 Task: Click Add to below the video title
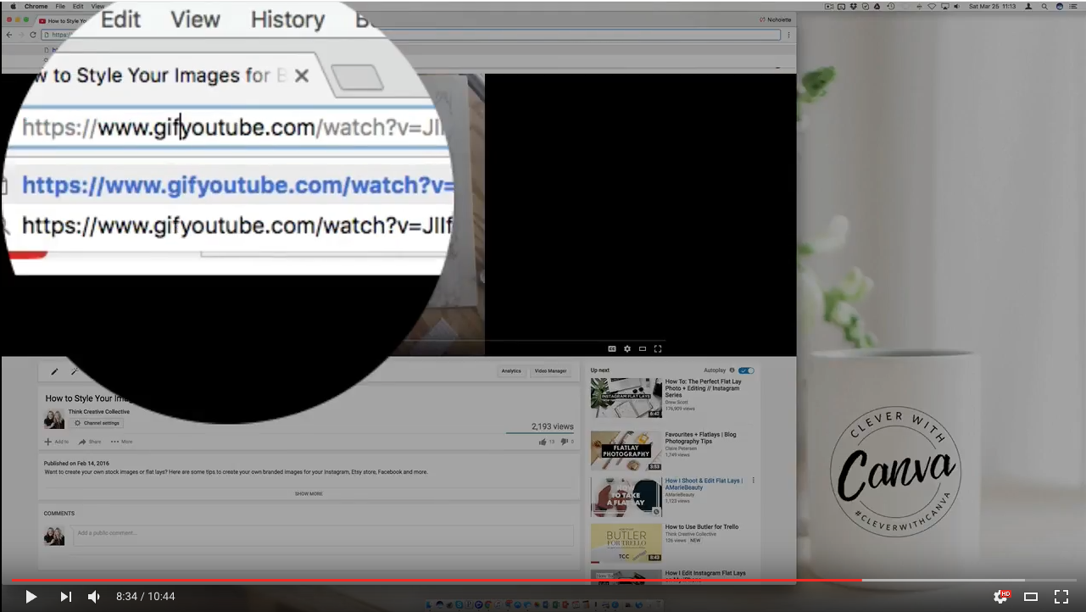57,442
